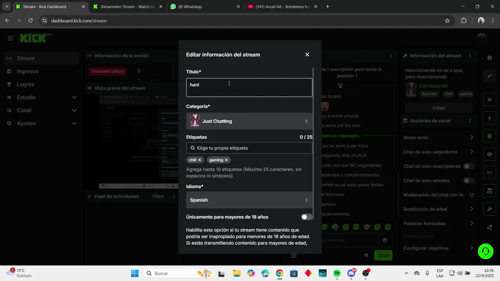This screenshot has height=281, width=500.
Task: Close the Editar información del stream dialog
Action: click(x=307, y=55)
